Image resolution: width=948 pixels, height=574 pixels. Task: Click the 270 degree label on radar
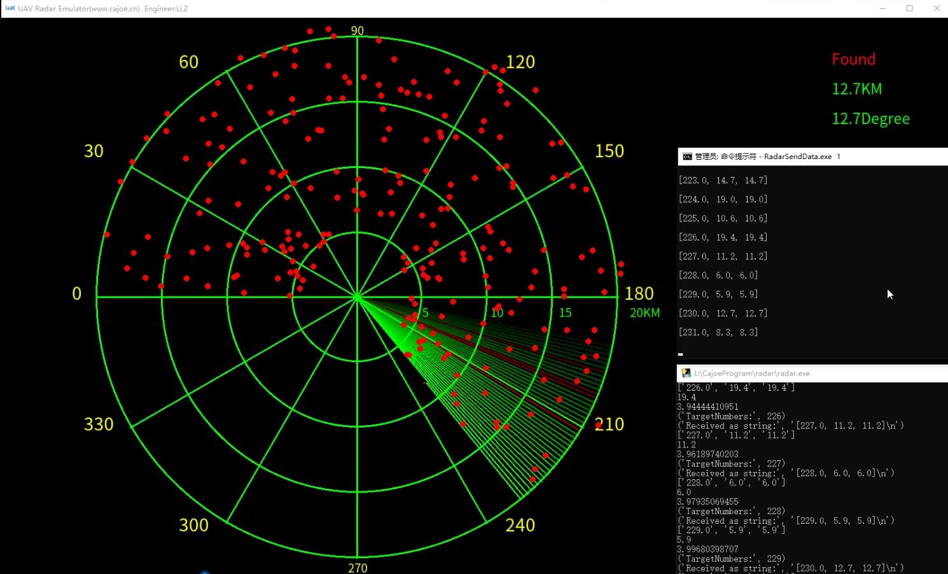358,568
